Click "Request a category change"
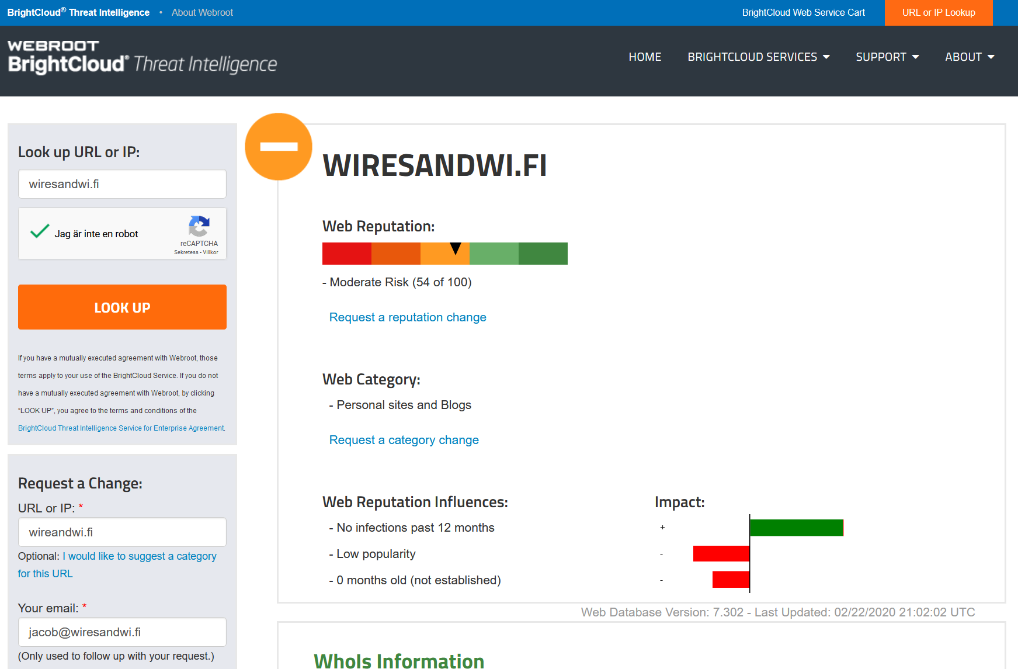This screenshot has height=669, width=1018. [404, 440]
